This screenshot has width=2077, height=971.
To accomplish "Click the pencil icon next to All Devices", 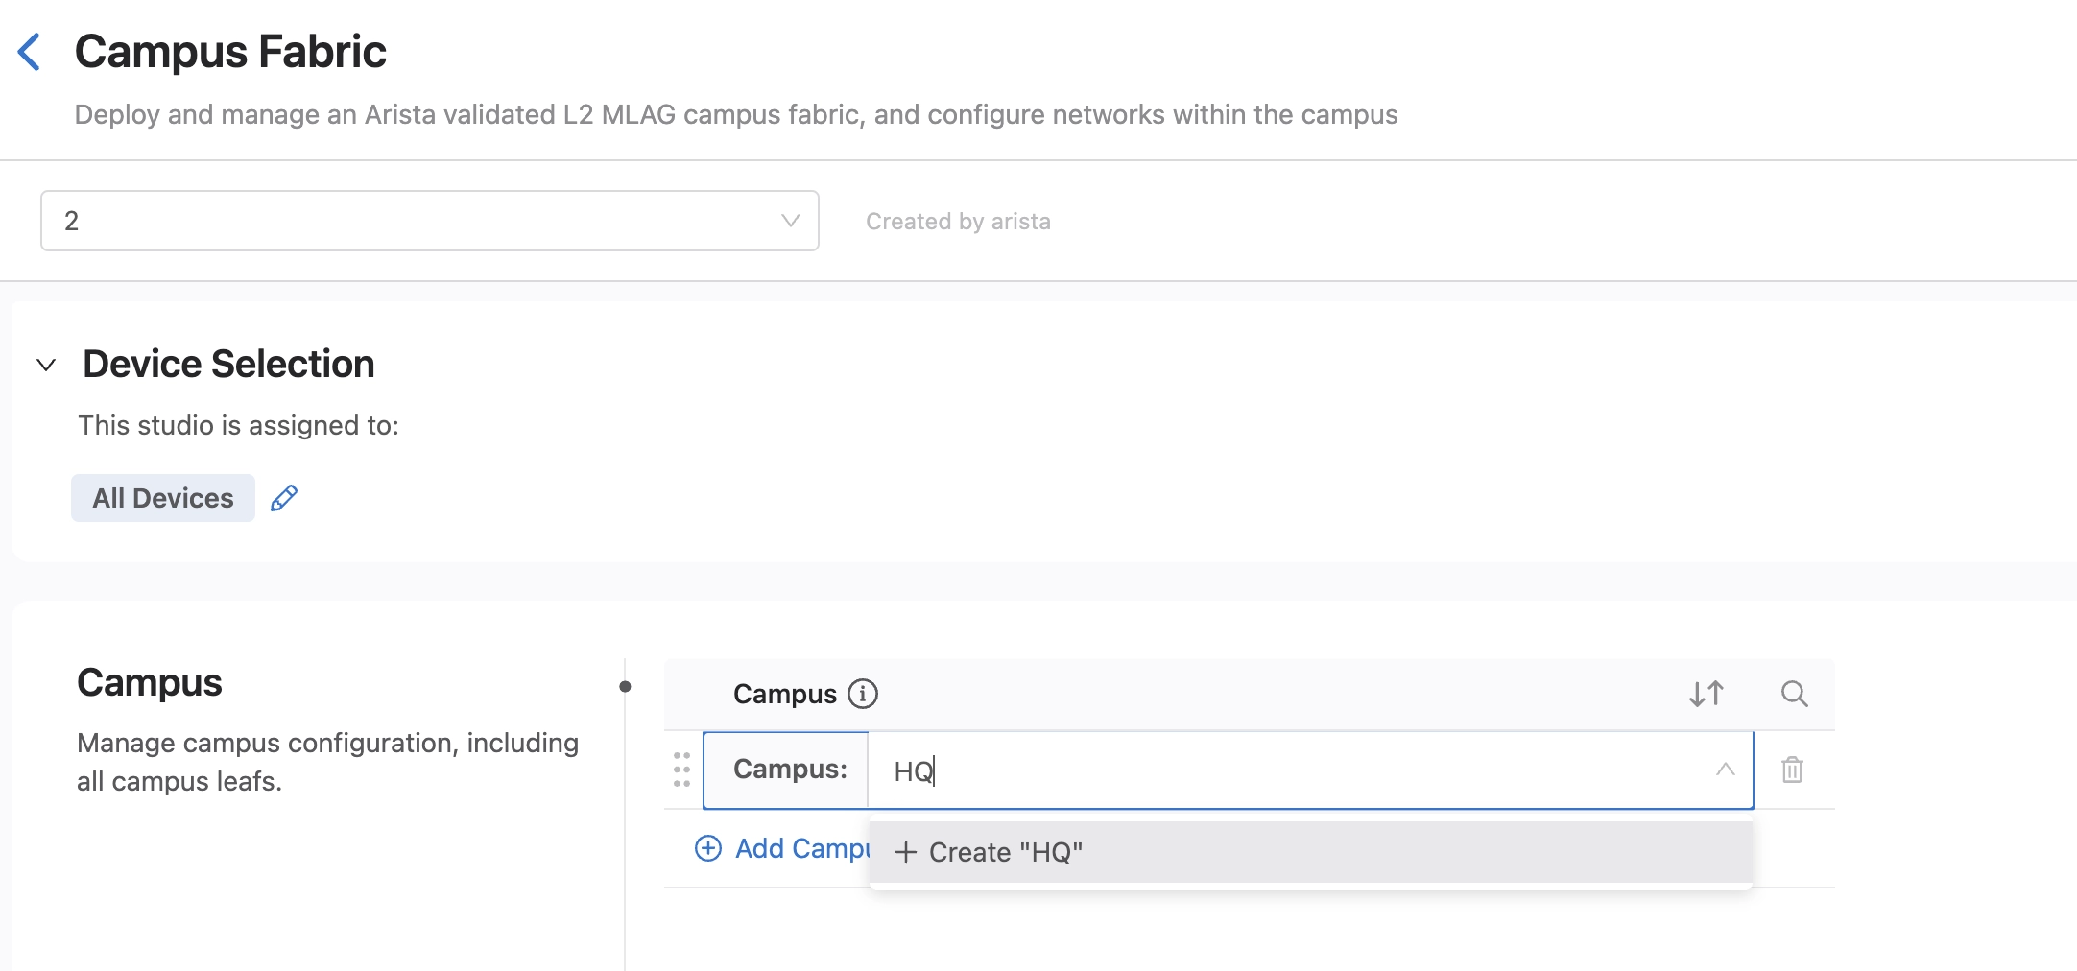I will tap(284, 498).
